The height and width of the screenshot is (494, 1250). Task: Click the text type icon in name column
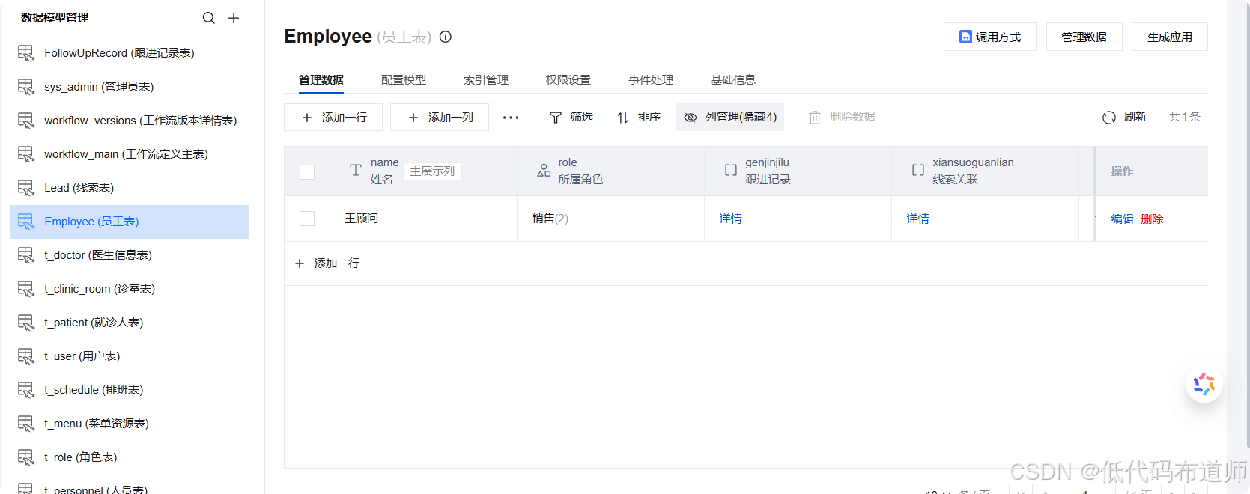coord(356,171)
